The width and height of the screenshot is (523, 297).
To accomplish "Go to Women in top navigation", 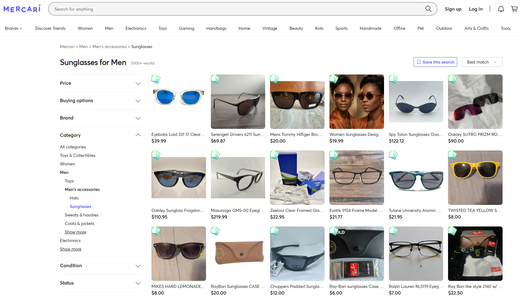I will click(x=85, y=28).
